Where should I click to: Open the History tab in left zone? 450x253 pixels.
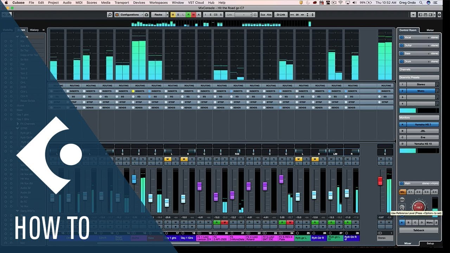tap(34, 30)
